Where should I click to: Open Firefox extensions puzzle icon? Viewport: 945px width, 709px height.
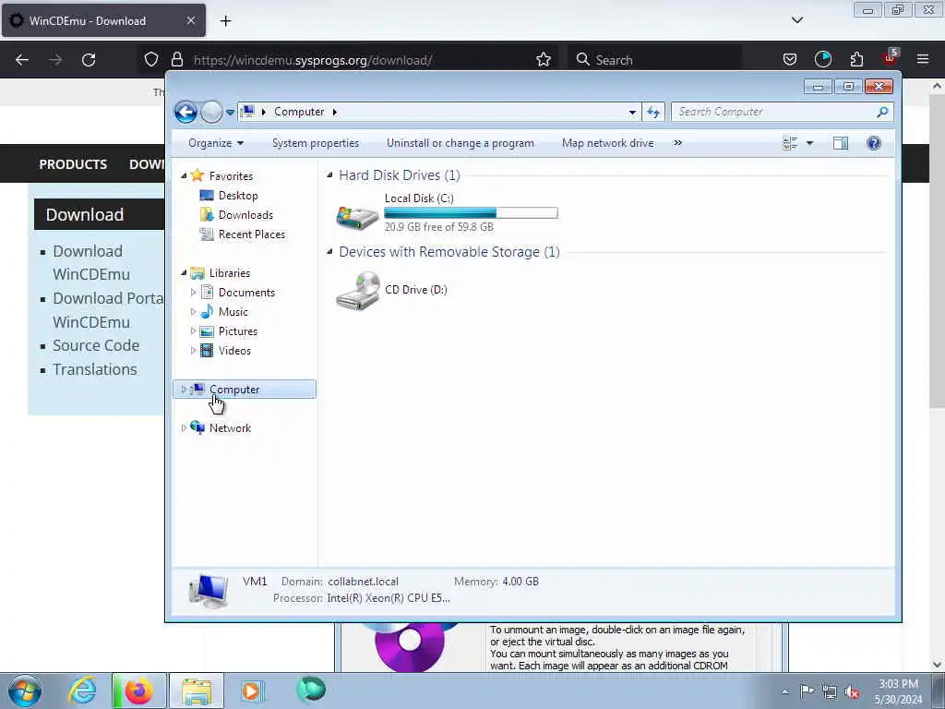coord(856,60)
